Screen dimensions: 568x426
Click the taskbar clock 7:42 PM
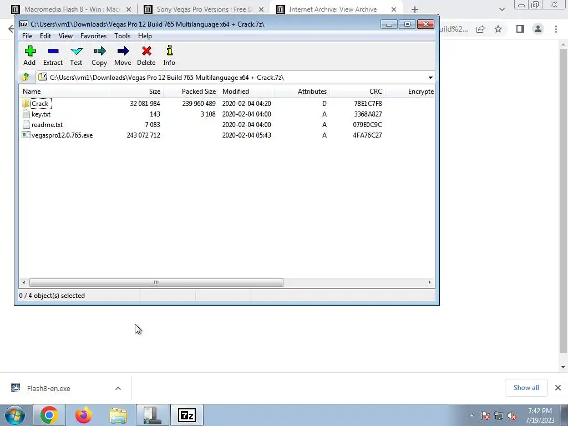(x=540, y=411)
